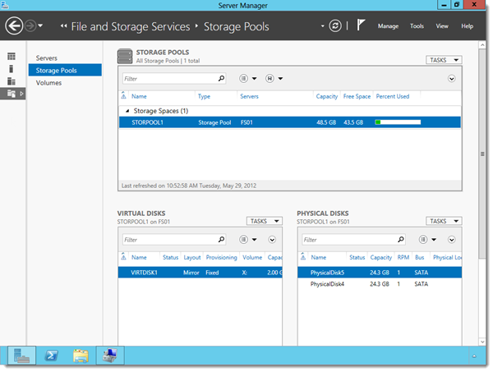Sort physical disks by Bus column
Viewport: 493px width, 372px height.
click(x=419, y=257)
